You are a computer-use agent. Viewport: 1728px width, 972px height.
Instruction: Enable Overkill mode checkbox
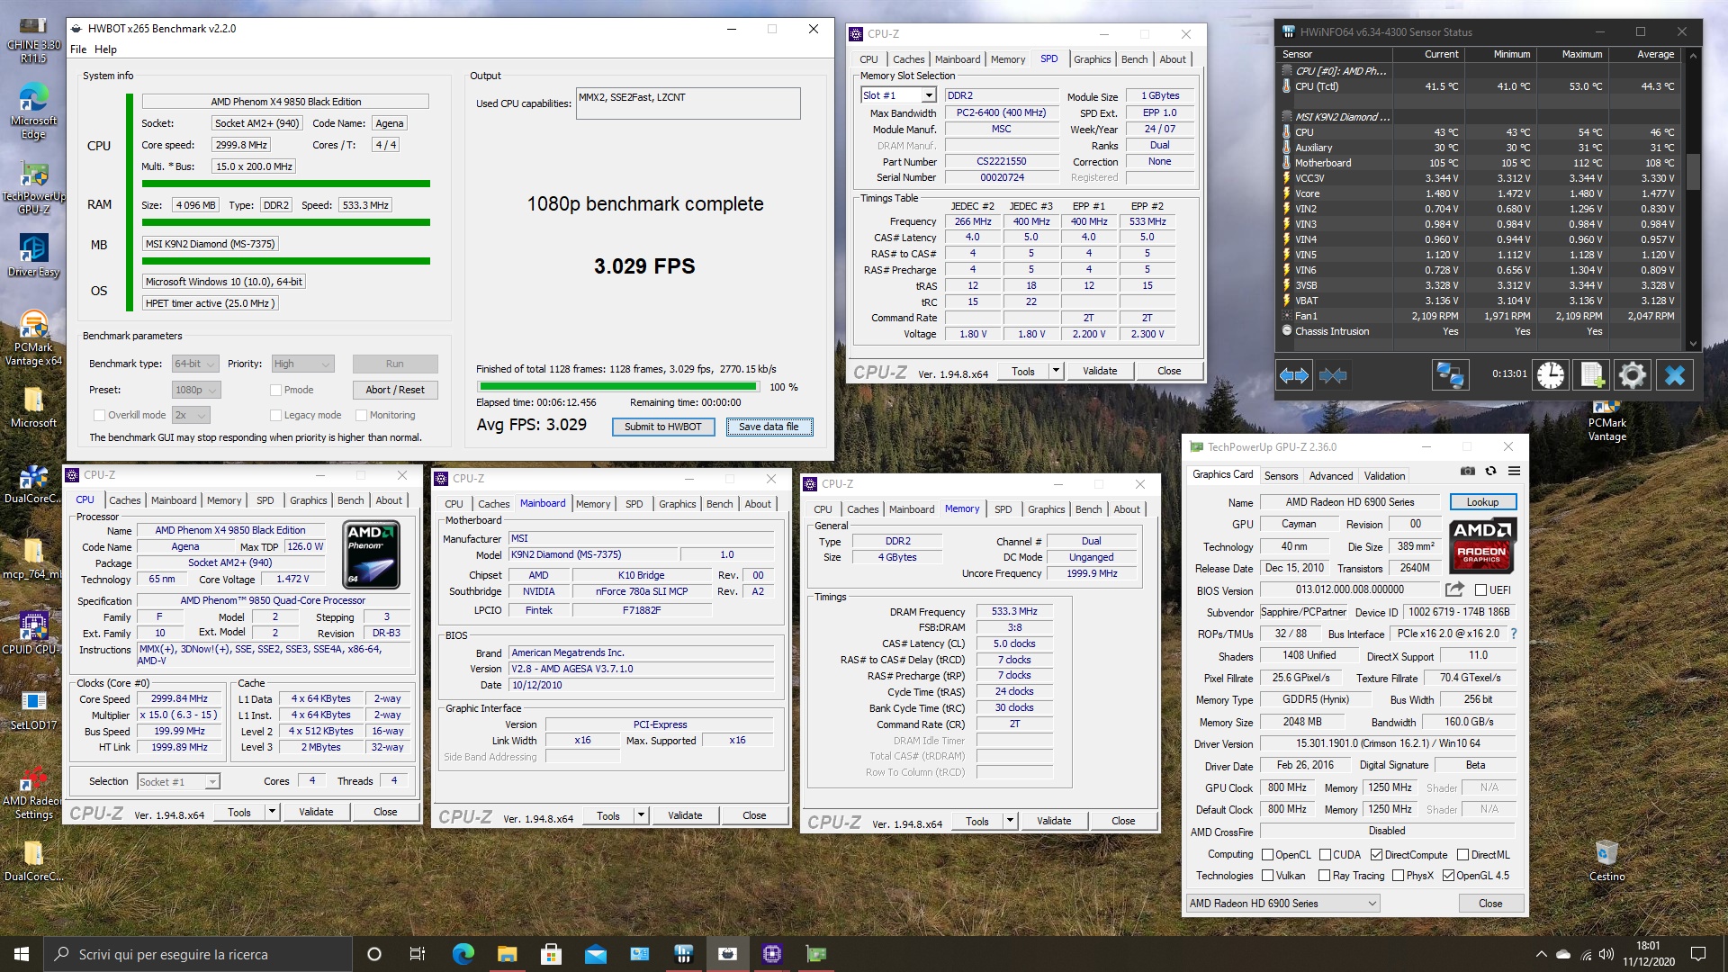pos(100,415)
